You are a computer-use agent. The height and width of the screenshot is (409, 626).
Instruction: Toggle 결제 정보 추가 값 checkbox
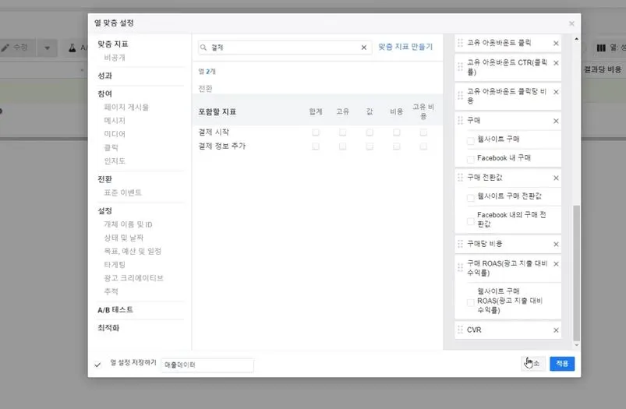(x=370, y=146)
